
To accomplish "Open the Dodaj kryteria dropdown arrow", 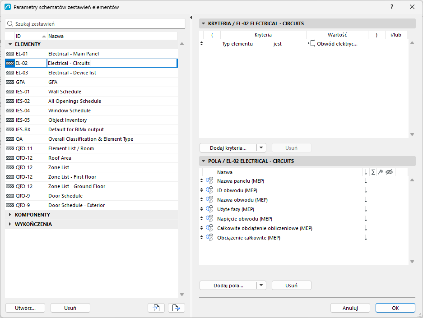I will tap(261, 147).
